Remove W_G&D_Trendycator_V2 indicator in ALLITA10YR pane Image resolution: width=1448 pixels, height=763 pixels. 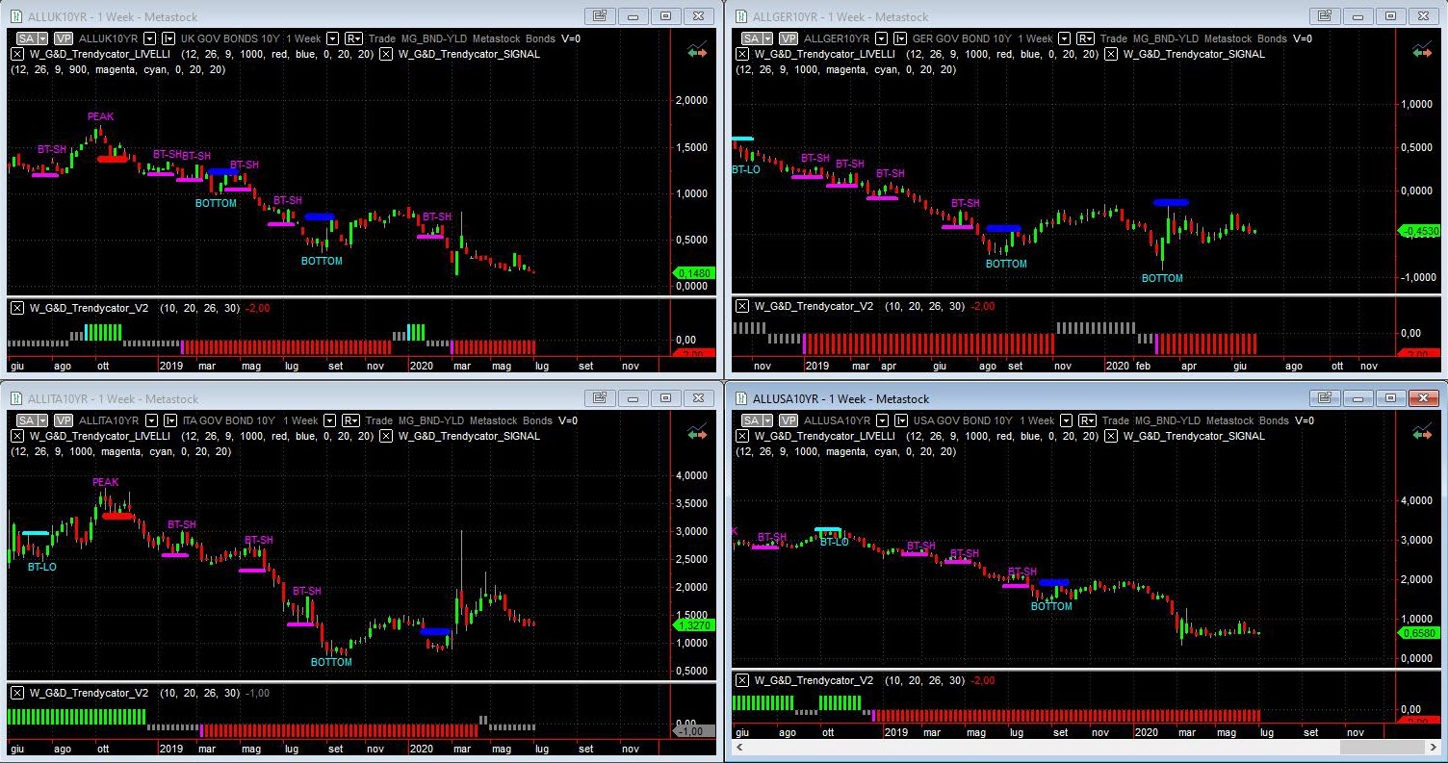pos(17,693)
